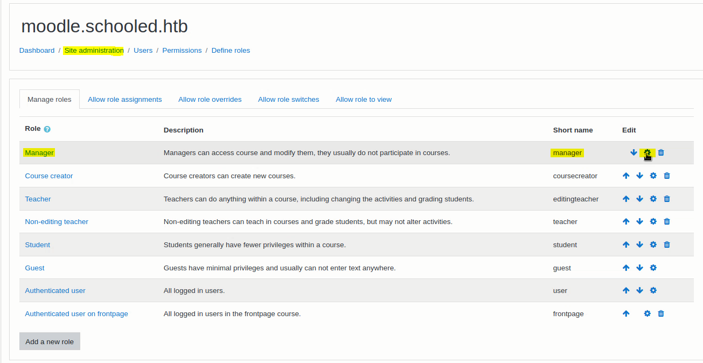The image size is (703, 363).
Task: Open the Site administration breadcrumb link
Action: pyautogui.click(x=94, y=51)
